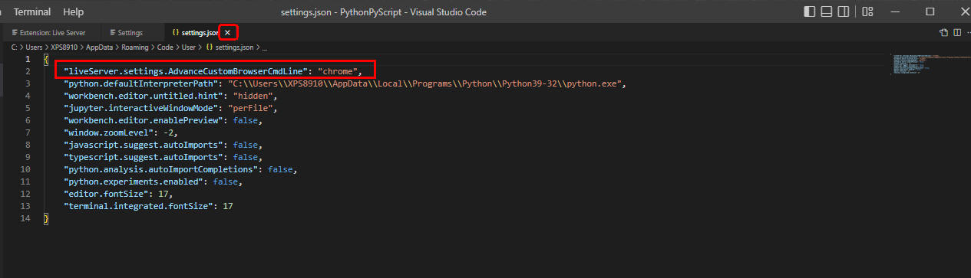
Task: Click the python.experiments.enabled key
Action: (x=134, y=182)
